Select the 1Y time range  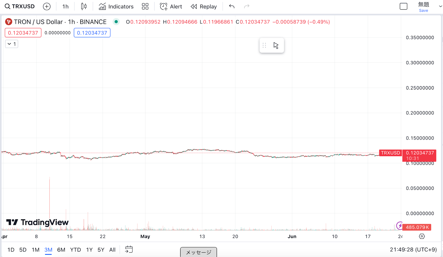(89, 250)
